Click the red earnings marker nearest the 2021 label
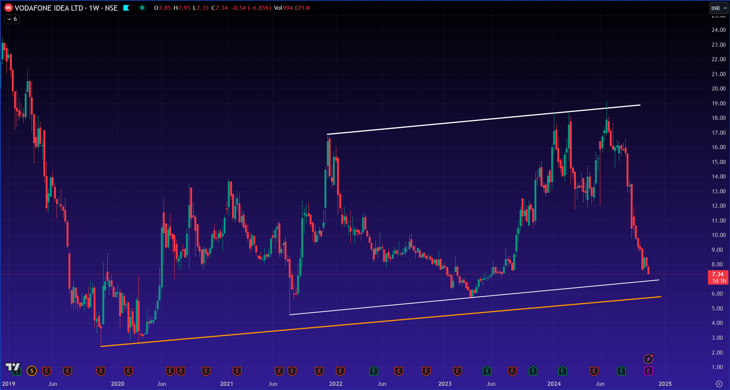 click(x=237, y=371)
